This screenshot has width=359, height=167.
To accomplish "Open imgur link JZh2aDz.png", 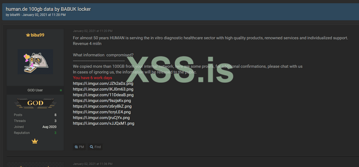I will click(x=103, y=83).
